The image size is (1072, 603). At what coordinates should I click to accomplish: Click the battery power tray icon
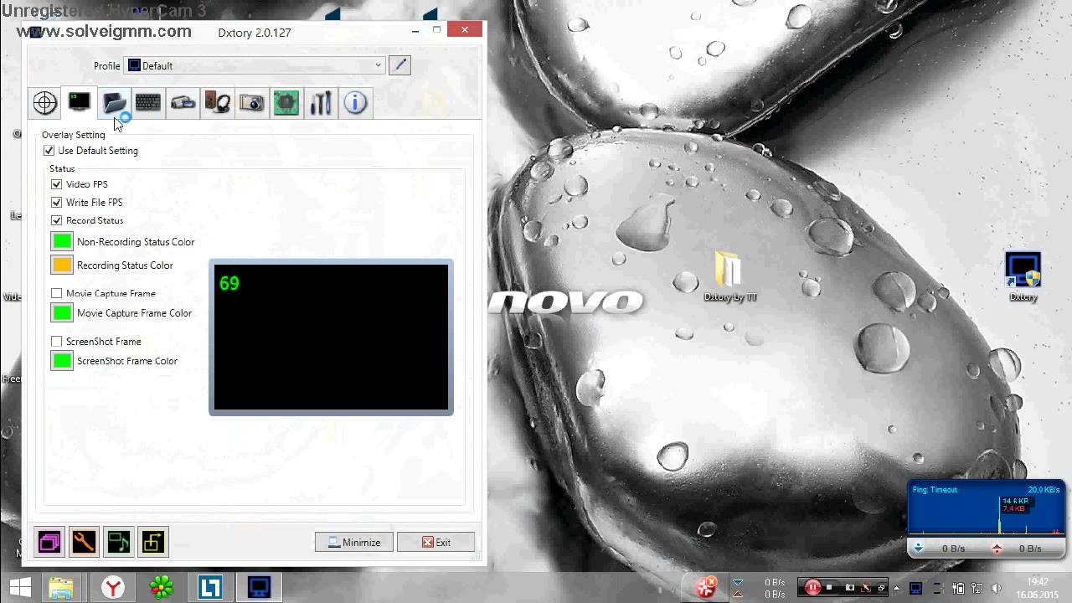click(x=959, y=588)
